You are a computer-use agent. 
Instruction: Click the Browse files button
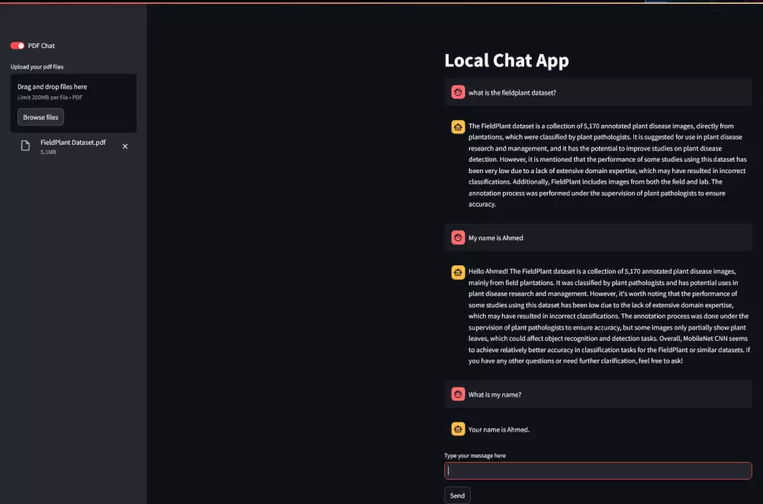40,117
